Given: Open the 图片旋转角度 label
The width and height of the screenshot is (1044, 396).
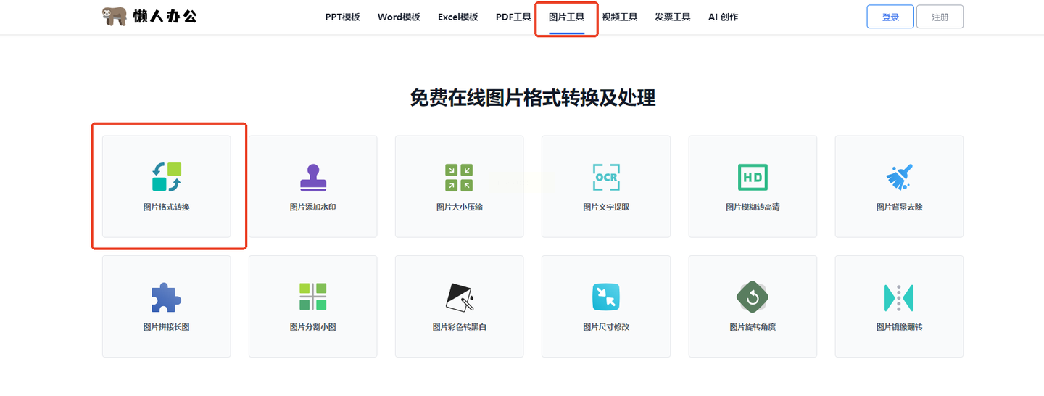Looking at the screenshot, I should [753, 327].
